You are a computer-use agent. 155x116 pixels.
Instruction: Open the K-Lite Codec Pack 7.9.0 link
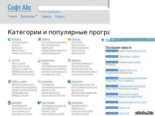coord(22,108)
